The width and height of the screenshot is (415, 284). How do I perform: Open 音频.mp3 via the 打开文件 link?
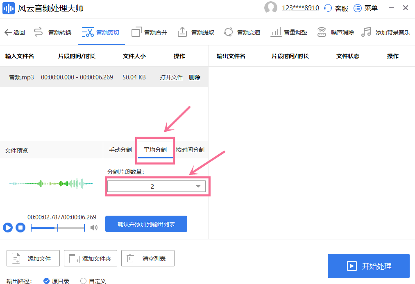click(171, 77)
